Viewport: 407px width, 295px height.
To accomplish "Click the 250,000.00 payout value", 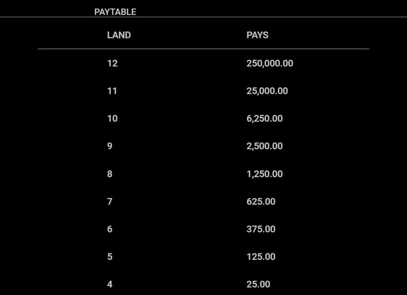I will click(x=269, y=63).
